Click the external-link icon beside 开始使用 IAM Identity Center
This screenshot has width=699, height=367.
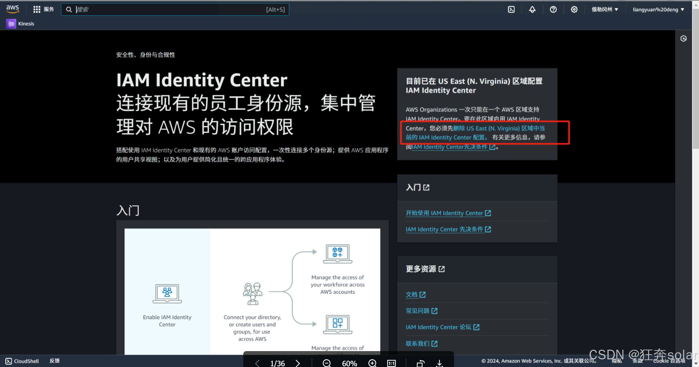[488, 213]
